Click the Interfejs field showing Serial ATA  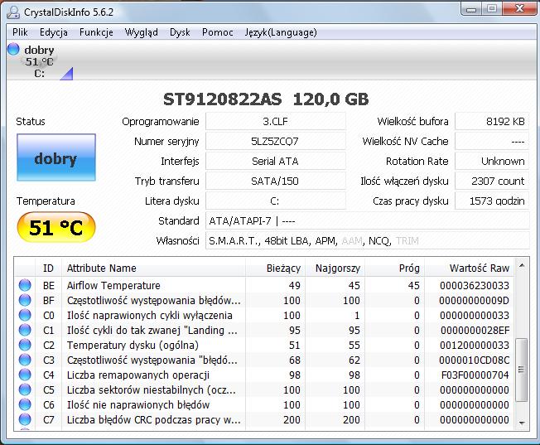(x=276, y=161)
